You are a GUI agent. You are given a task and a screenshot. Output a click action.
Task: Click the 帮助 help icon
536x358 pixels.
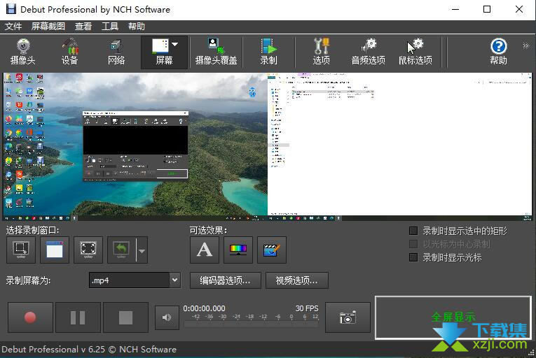498,52
